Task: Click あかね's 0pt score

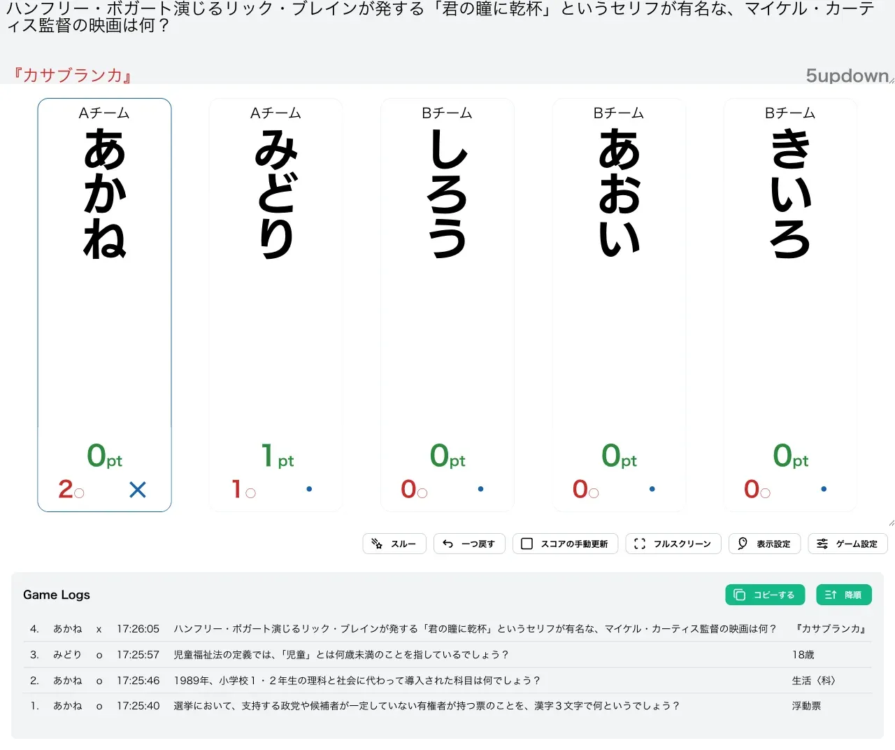Action: (104, 456)
